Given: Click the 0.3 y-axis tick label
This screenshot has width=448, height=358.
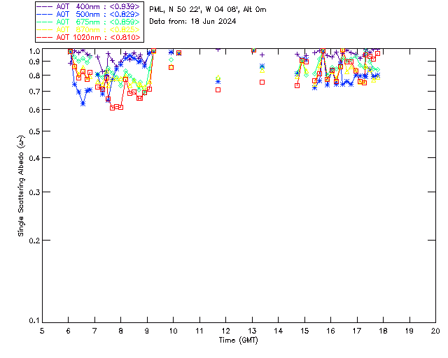Looking at the screenshot, I should click(34, 192).
